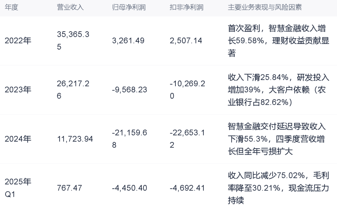The height and width of the screenshot is (206, 337).
Task: Click the 主要业务表现与风险因素 column header
Action: (x=265, y=7)
